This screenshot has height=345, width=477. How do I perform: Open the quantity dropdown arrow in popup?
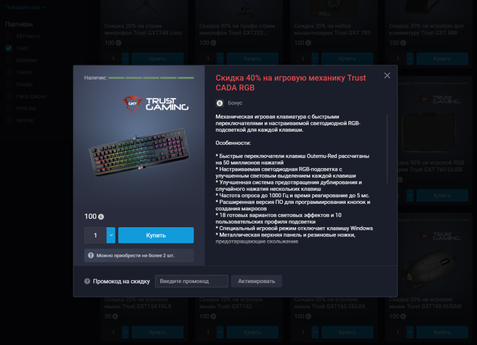pyautogui.click(x=111, y=235)
